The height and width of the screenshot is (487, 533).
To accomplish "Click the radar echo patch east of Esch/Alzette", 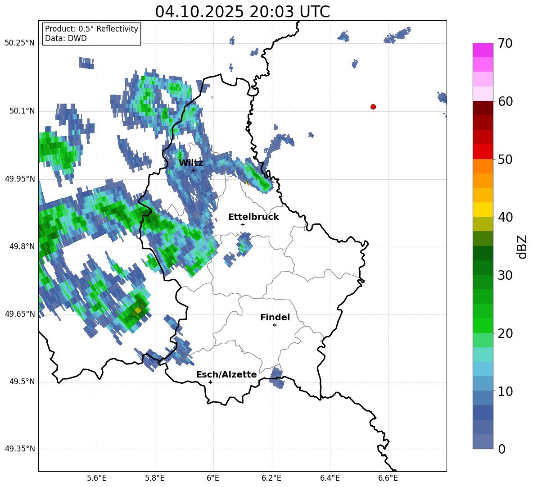I will (x=276, y=378).
